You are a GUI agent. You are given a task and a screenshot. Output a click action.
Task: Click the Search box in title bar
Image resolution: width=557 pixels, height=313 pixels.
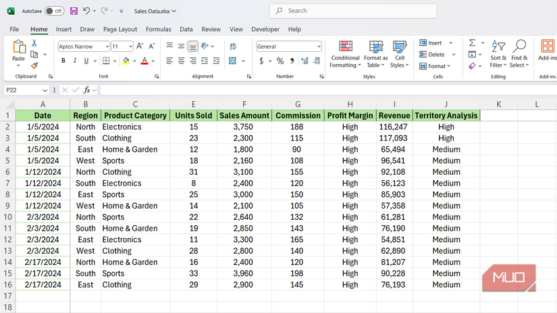click(x=352, y=11)
